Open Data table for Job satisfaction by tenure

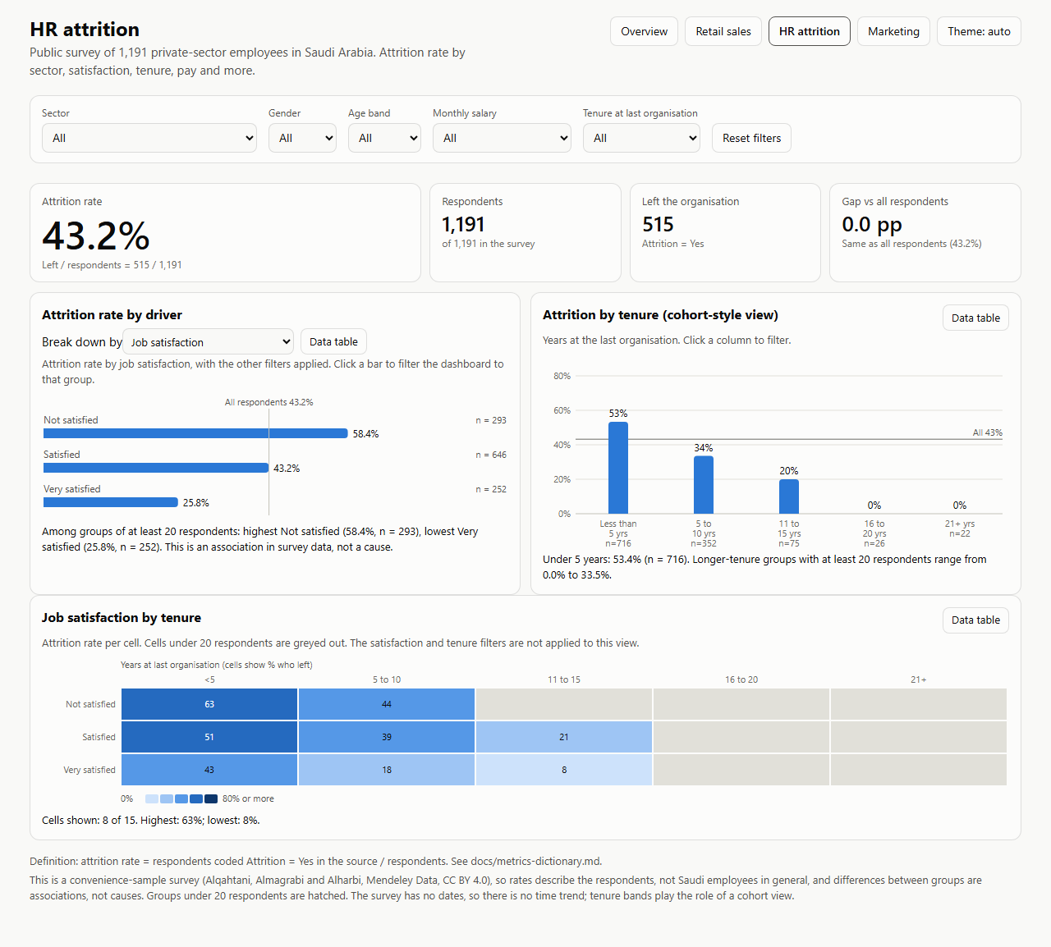click(975, 620)
